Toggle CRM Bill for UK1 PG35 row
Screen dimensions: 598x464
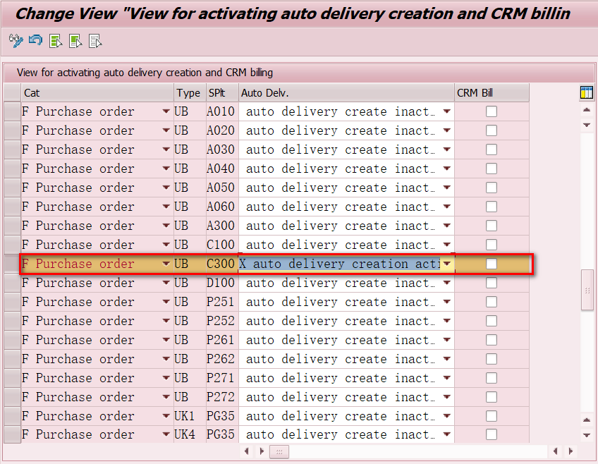coord(492,416)
